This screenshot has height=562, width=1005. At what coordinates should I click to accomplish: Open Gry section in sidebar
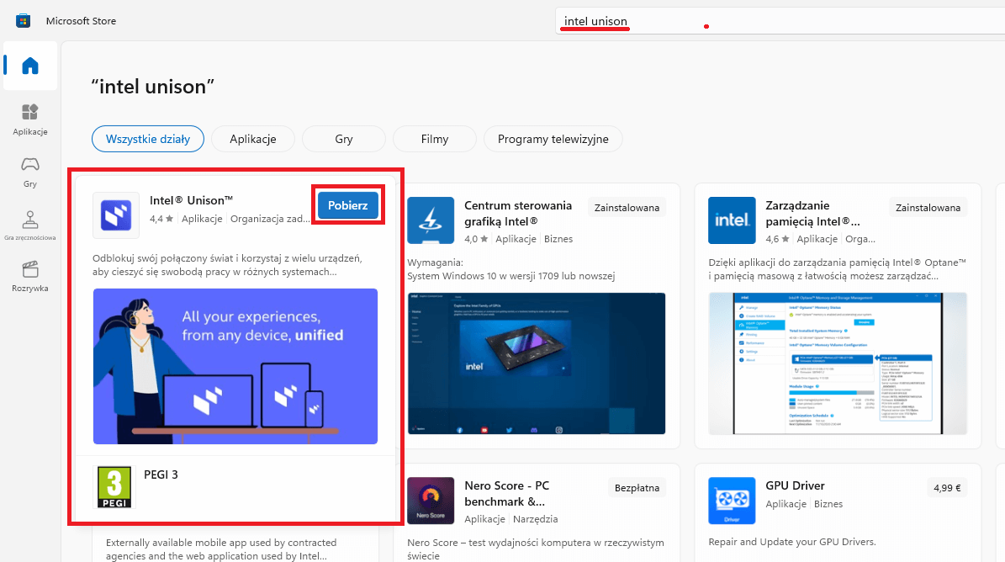click(30, 172)
